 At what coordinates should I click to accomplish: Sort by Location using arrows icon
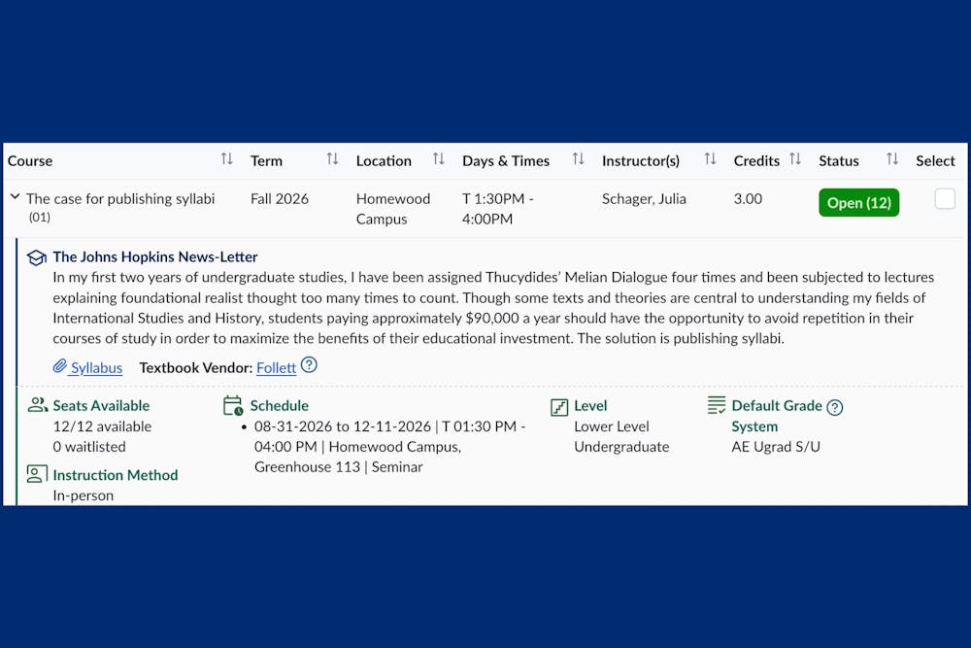pyautogui.click(x=438, y=159)
